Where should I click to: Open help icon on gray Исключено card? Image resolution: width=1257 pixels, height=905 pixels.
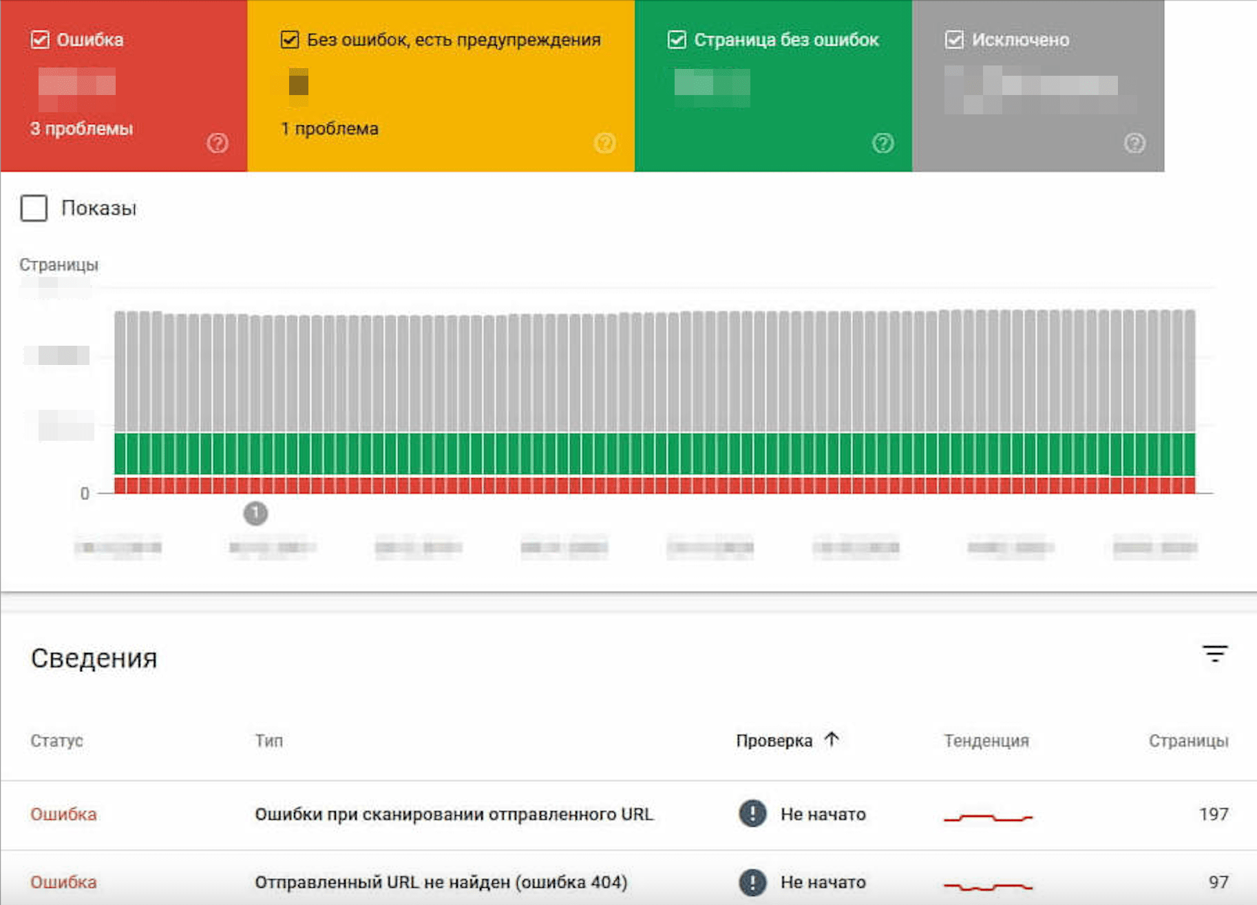coord(1134,143)
